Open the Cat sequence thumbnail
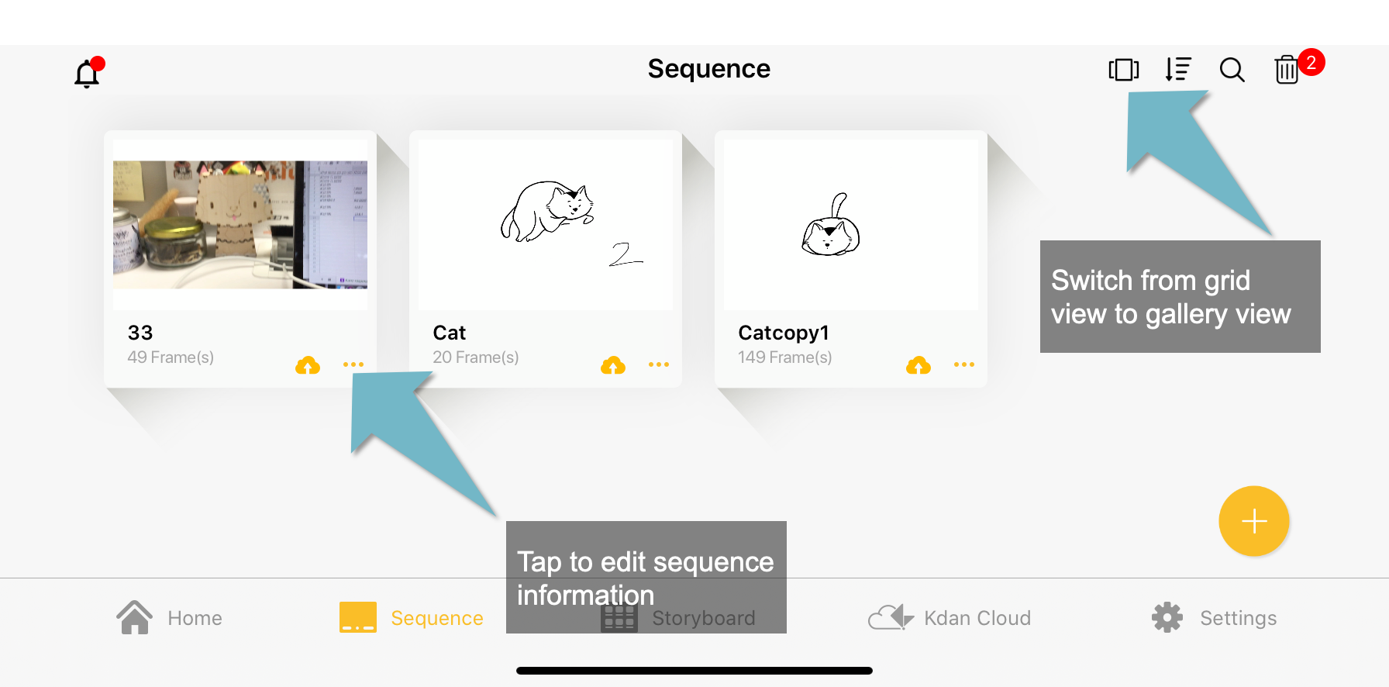 coord(546,225)
